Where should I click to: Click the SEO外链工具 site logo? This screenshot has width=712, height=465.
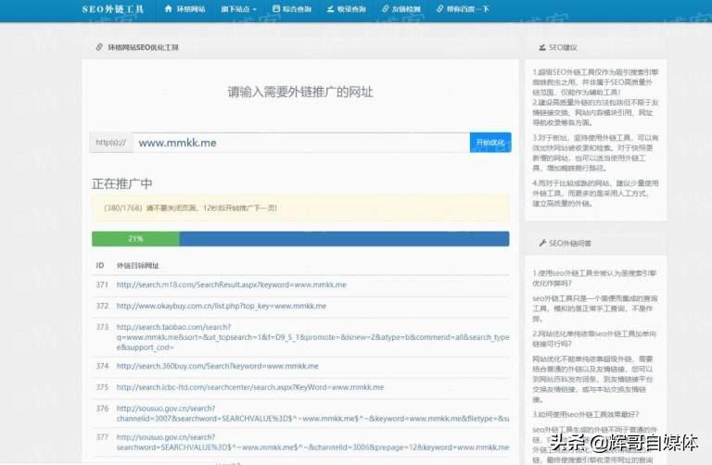pyautogui.click(x=112, y=9)
